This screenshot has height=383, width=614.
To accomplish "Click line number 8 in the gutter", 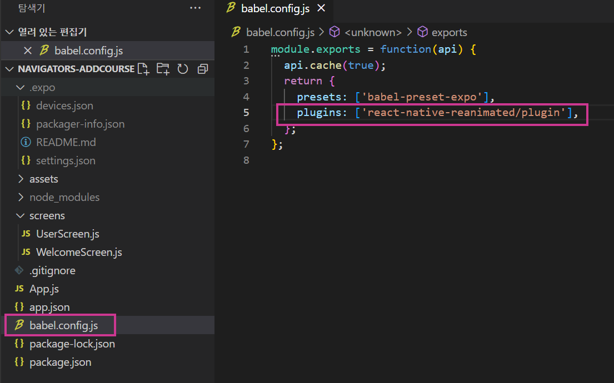I will (x=246, y=160).
